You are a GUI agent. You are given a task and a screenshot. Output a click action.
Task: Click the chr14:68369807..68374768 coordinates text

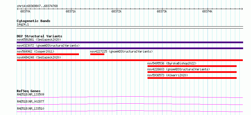pos(37,6)
